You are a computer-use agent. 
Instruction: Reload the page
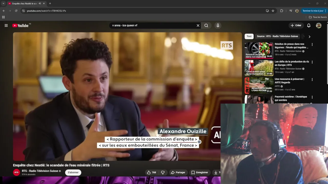pos(16,11)
